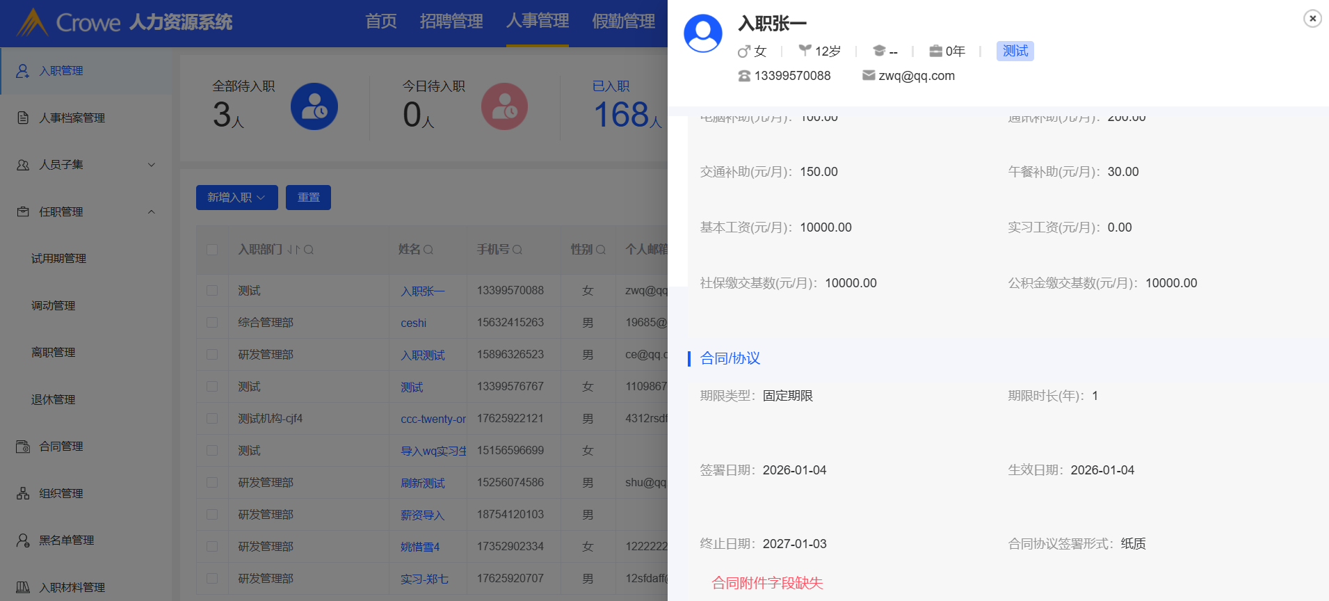Click the 今日待入职 red circle icon
Image resolution: width=1329 pixels, height=601 pixels.
coord(504,107)
